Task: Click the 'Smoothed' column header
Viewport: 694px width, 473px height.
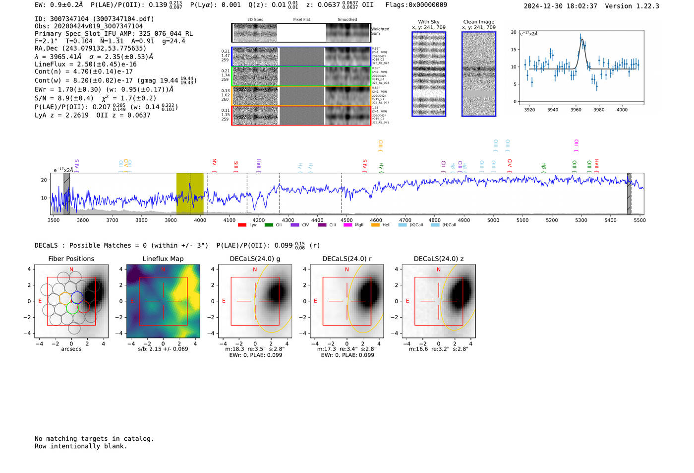Action: (347, 20)
